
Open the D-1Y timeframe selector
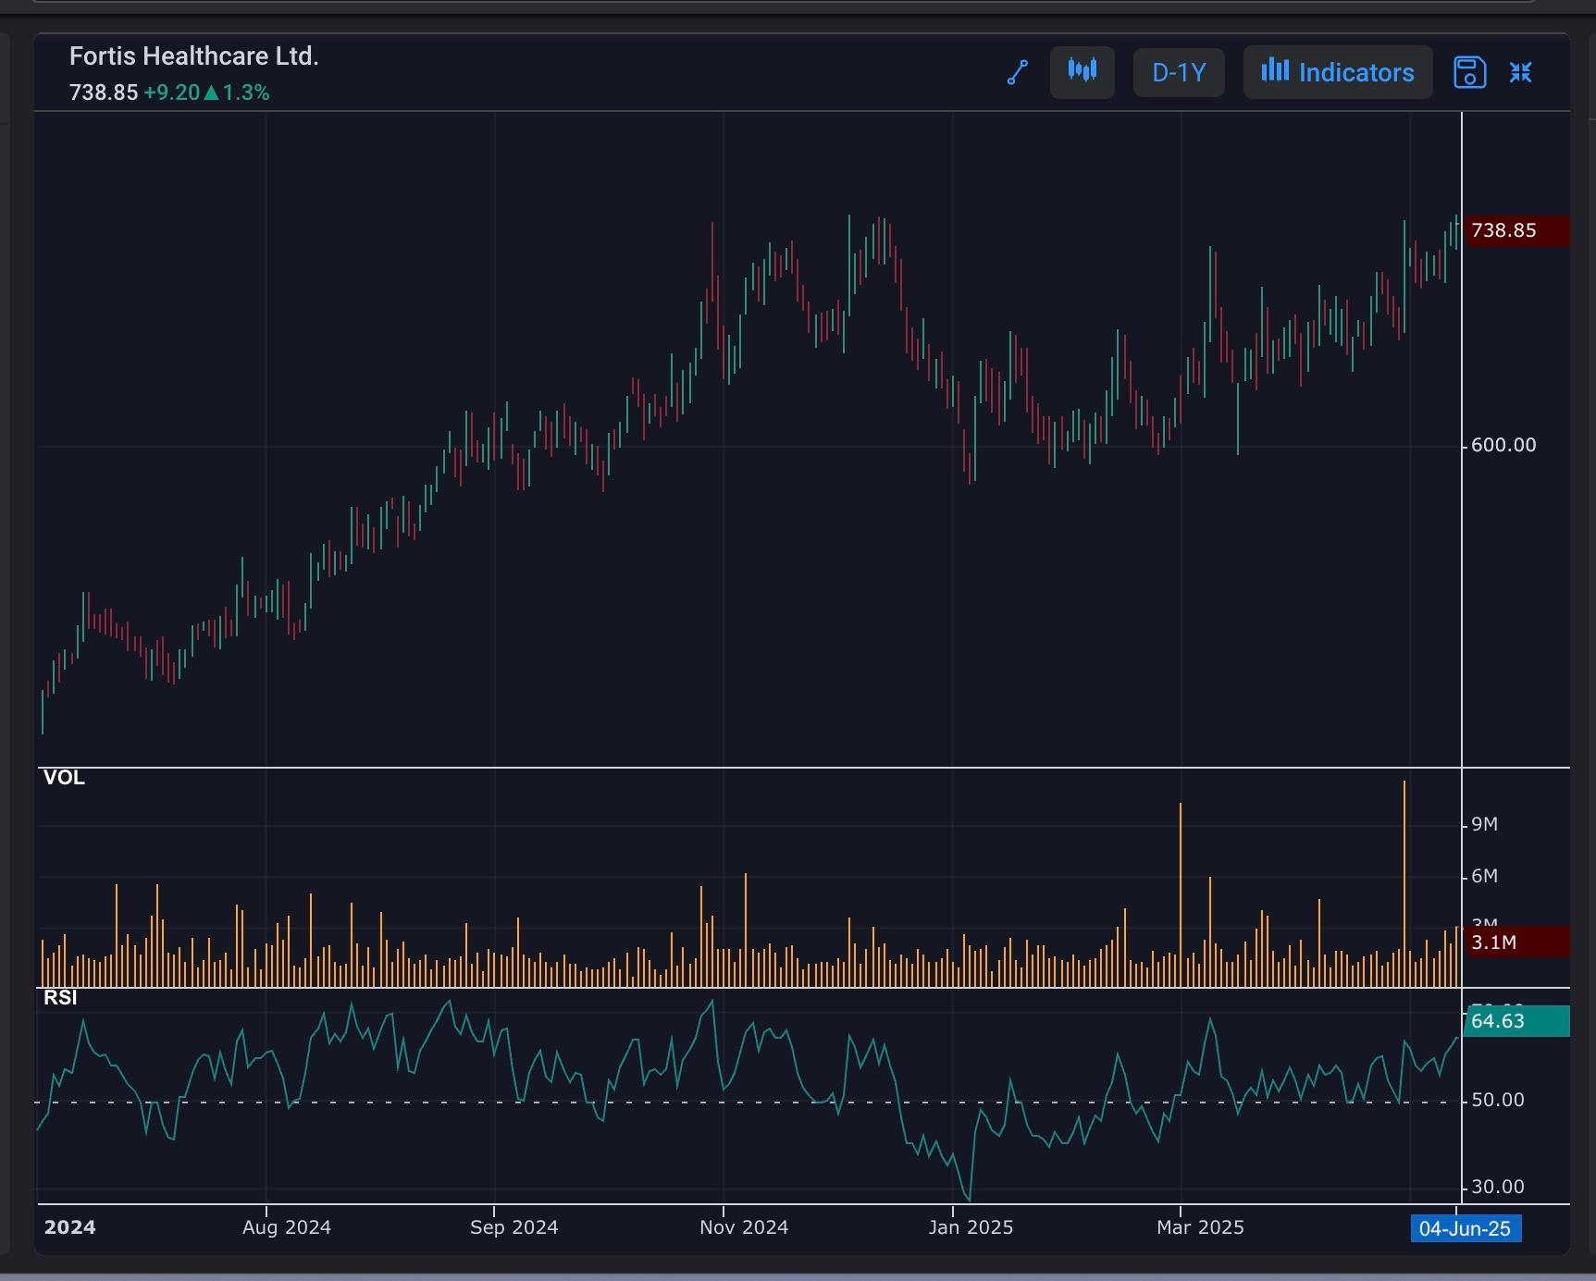1179,72
